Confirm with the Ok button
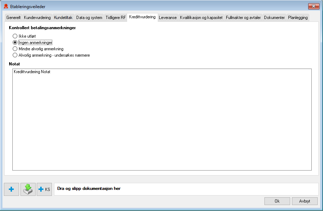323x211 pixels. [x=277, y=201]
